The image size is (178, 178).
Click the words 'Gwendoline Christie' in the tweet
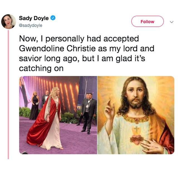[x=57, y=48]
